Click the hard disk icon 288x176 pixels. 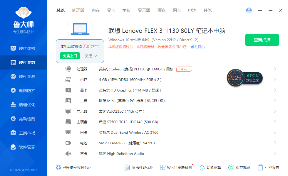click(x=68, y=122)
